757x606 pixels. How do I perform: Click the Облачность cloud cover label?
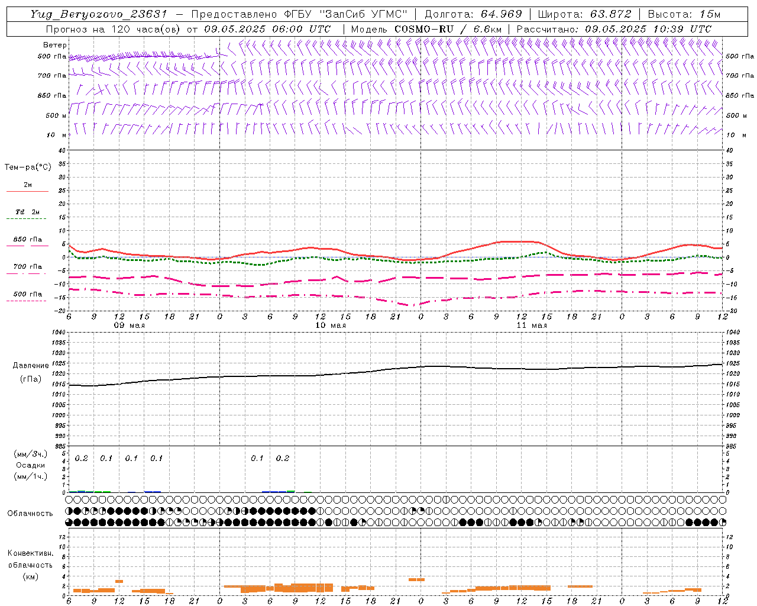click(x=30, y=514)
